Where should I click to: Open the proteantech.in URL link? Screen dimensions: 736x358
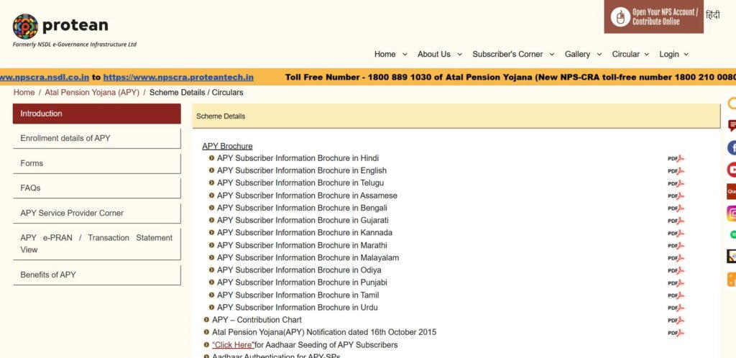(x=178, y=78)
